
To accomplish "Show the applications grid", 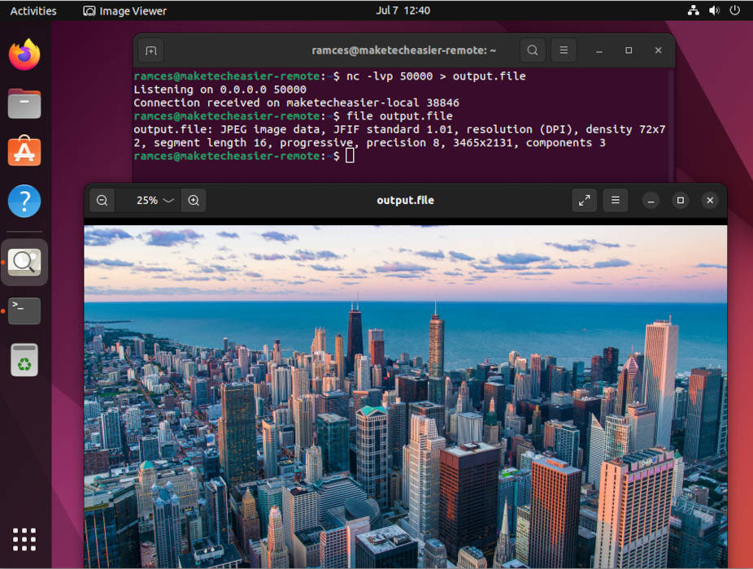I will click(x=24, y=539).
